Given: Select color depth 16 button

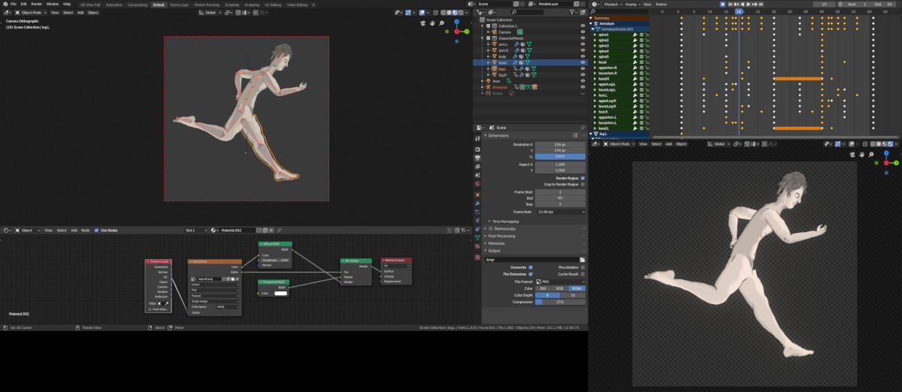Looking at the screenshot, I should coord(572,295).
